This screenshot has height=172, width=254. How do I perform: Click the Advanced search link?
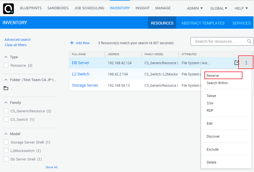pyautogui.click(x=17, y=40)
